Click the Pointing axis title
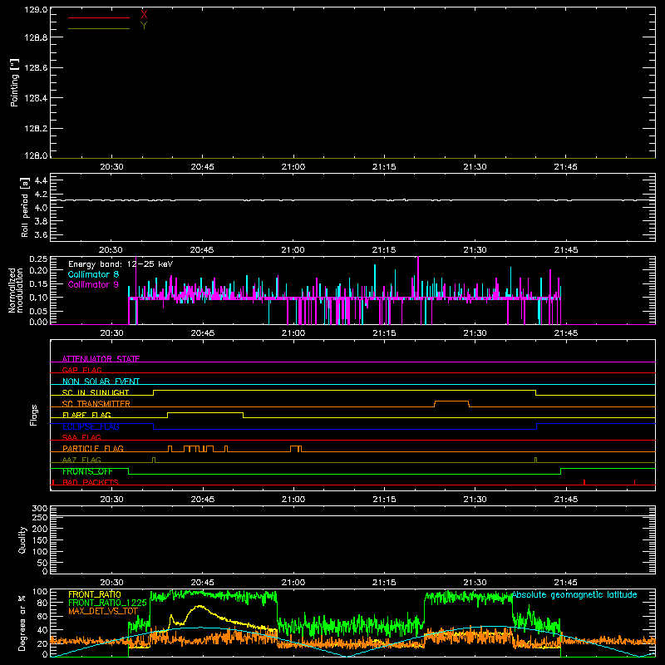This screenshot has height=665, width=665. pos(15,82)
